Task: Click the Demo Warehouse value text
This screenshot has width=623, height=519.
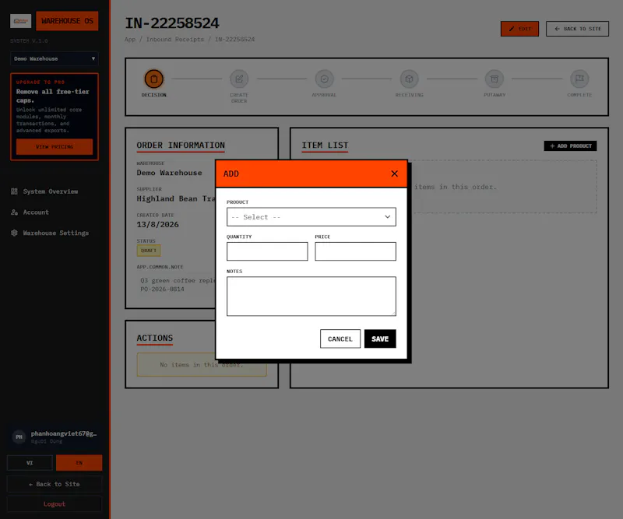Action: [169, 173]
